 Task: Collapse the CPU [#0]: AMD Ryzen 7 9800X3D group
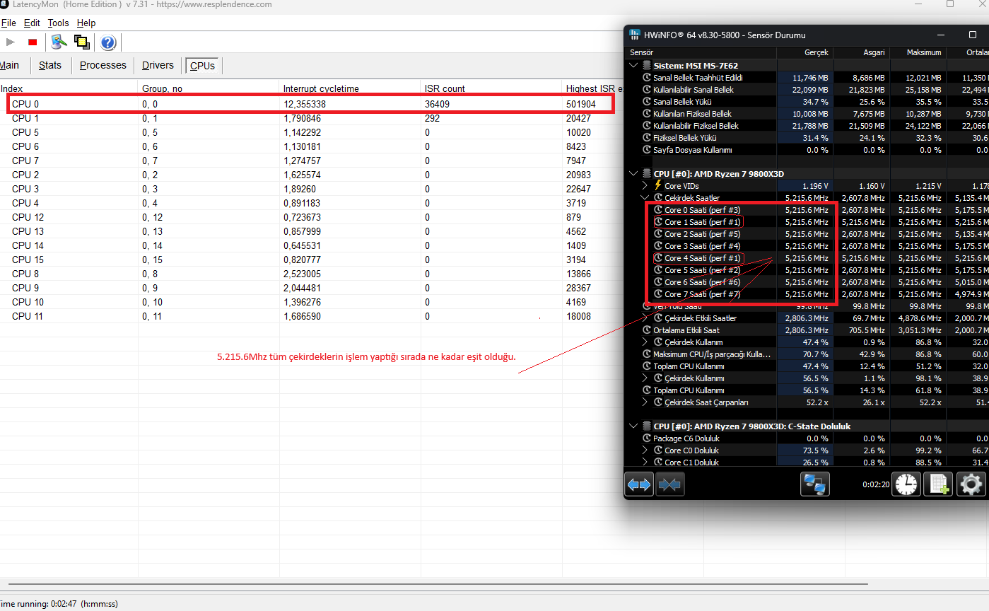point(633,174)
